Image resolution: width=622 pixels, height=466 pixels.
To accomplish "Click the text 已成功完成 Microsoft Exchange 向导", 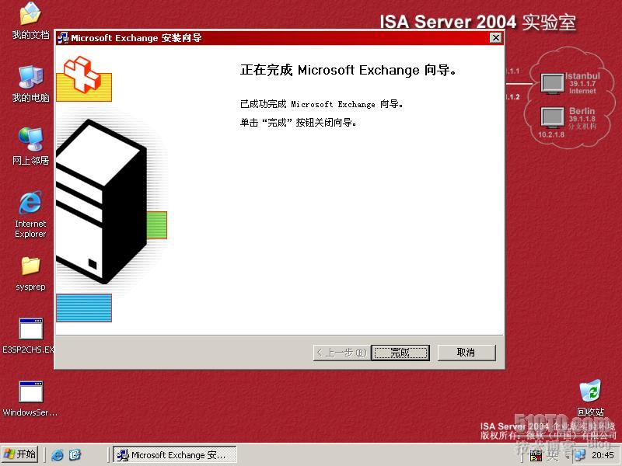I will point(322,104).
